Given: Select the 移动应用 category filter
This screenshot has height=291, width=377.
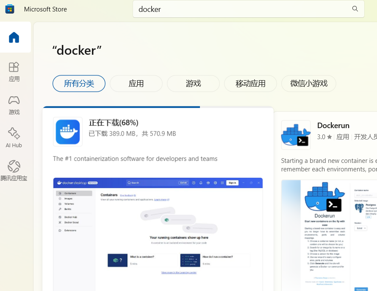Looking at the screenshot, I should (250, 84).
